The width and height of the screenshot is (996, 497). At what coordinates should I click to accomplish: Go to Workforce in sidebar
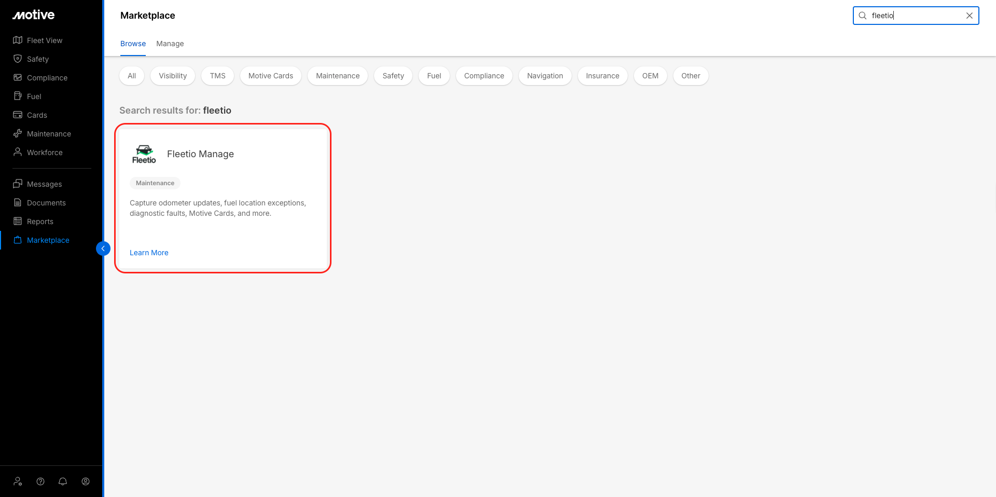pyautogui.click(x=45, y=153)
